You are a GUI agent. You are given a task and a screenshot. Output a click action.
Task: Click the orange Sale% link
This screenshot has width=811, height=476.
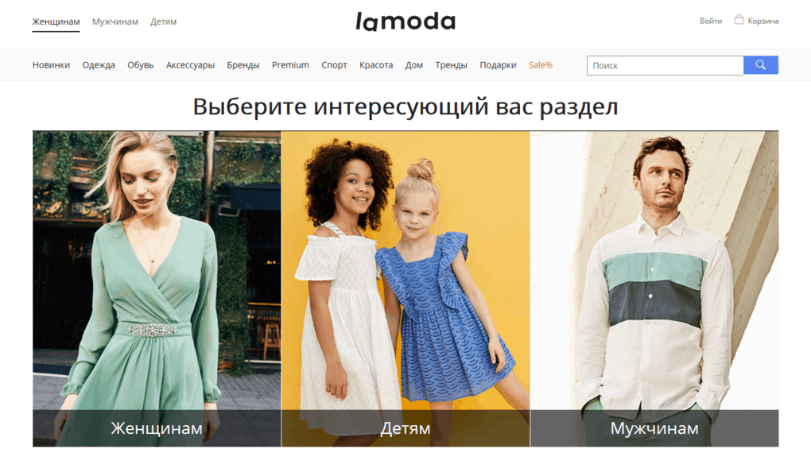(x=541, y=65)
